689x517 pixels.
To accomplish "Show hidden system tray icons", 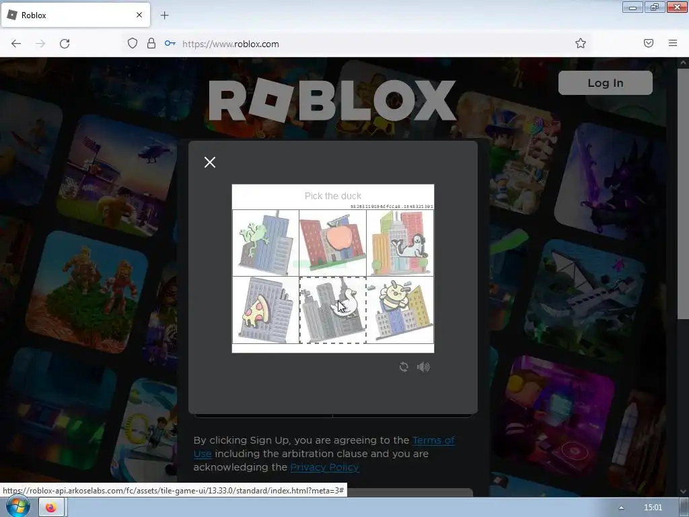I will (621, 508).
